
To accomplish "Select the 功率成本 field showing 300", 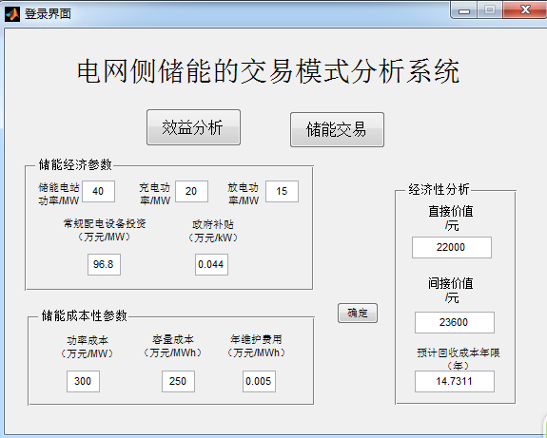I will [x=83, y=381].
